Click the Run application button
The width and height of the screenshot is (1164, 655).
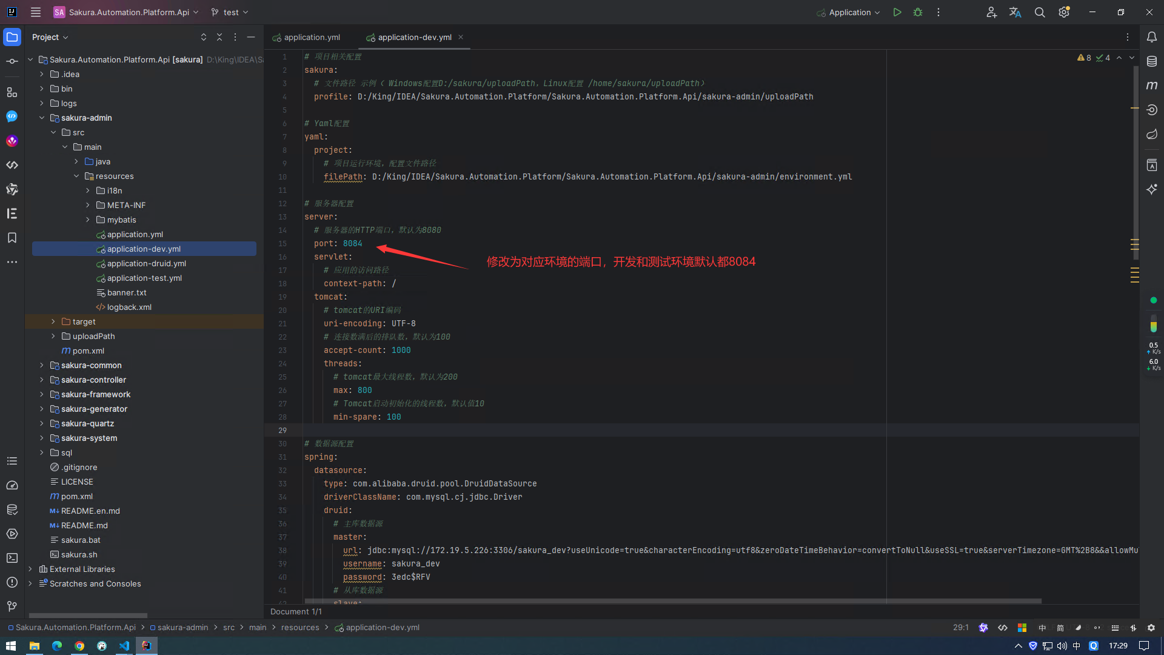(x=898, y=12)
